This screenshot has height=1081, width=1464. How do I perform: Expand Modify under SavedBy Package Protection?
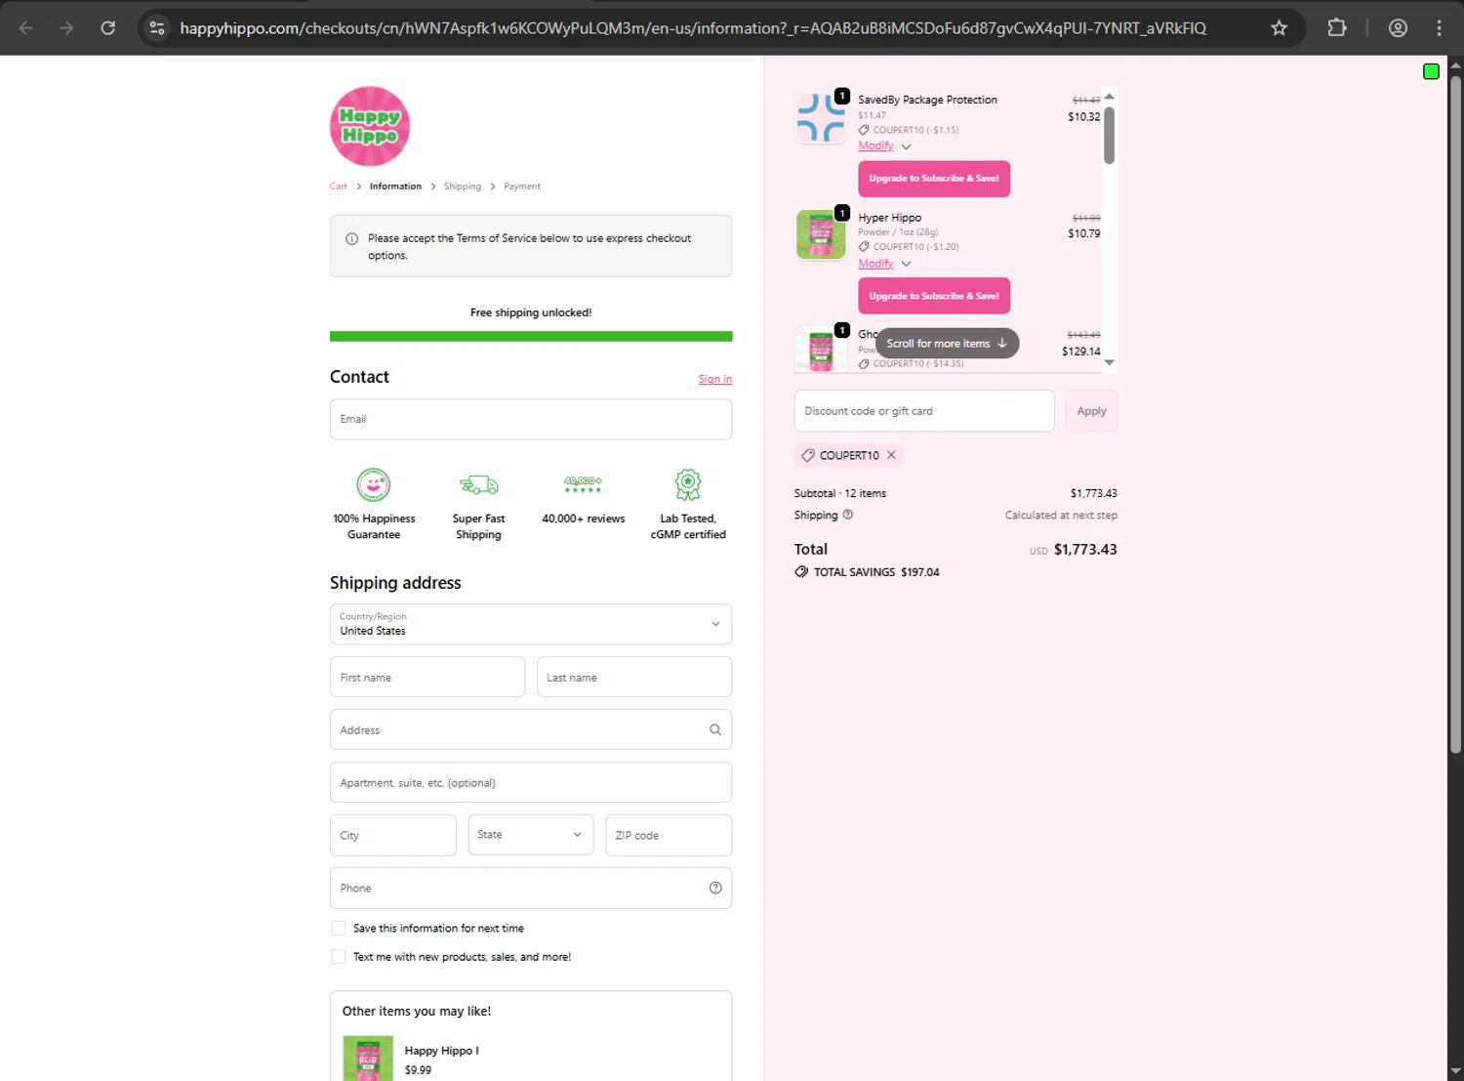point(884,146)
